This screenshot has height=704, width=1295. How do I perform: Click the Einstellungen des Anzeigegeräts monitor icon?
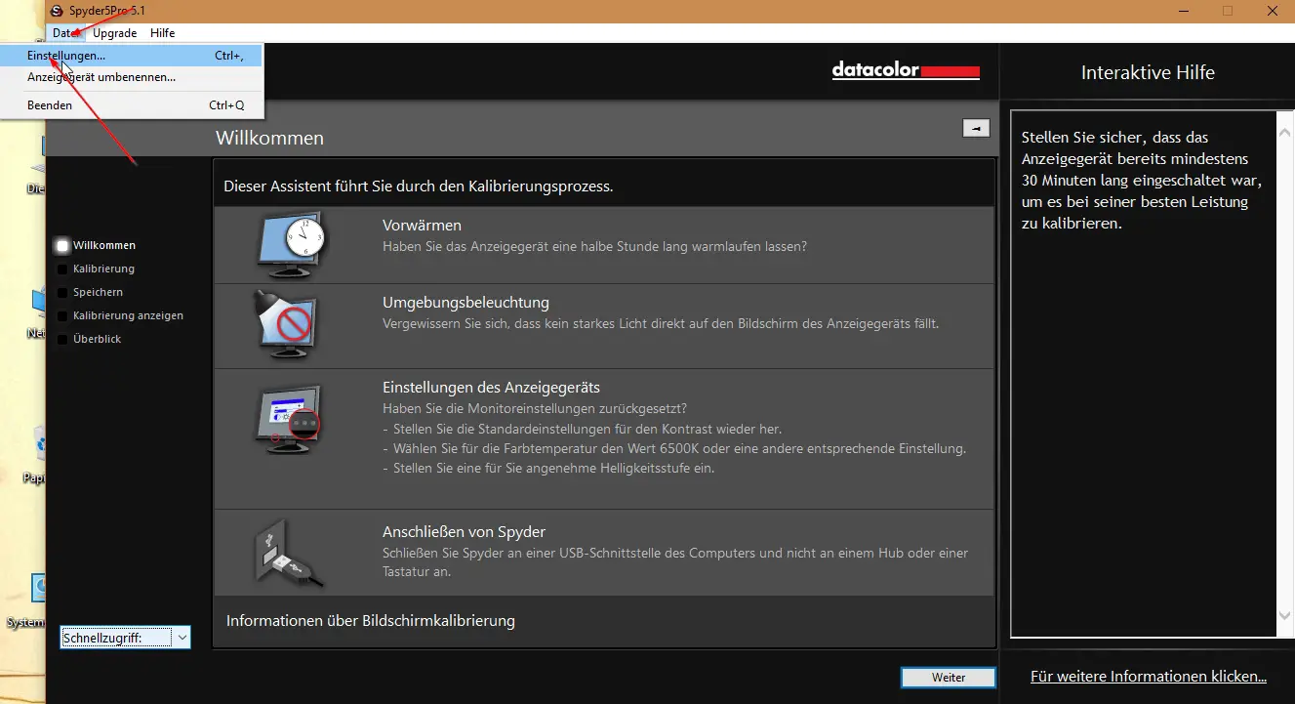tap(287, 420)
